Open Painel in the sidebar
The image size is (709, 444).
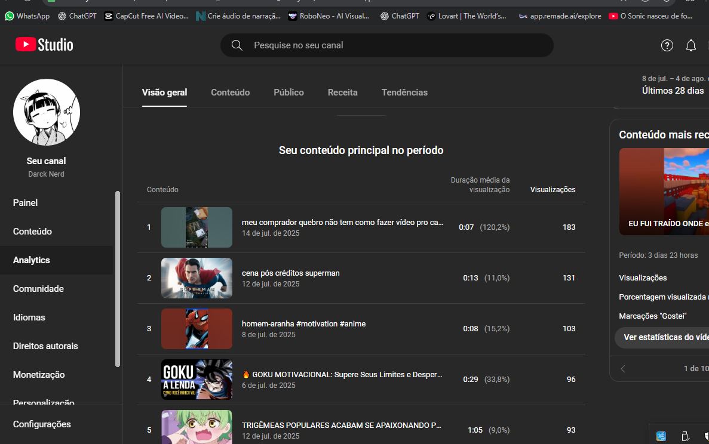coord(57,203)
